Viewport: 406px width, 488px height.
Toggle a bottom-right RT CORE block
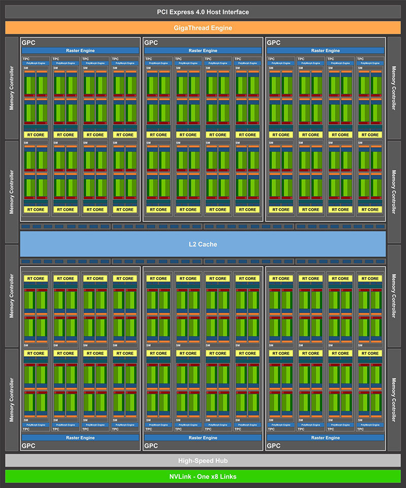point(369,353)
